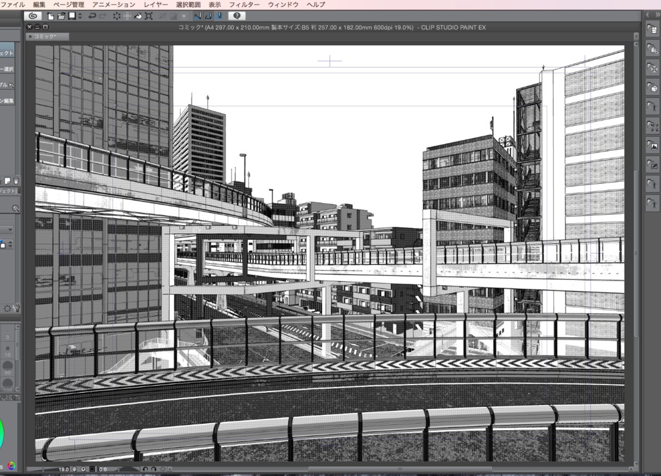Click the magnifier search icon in the left panel
The width and height of the screenshot is (661, 476).
click(x=15, y=208)
